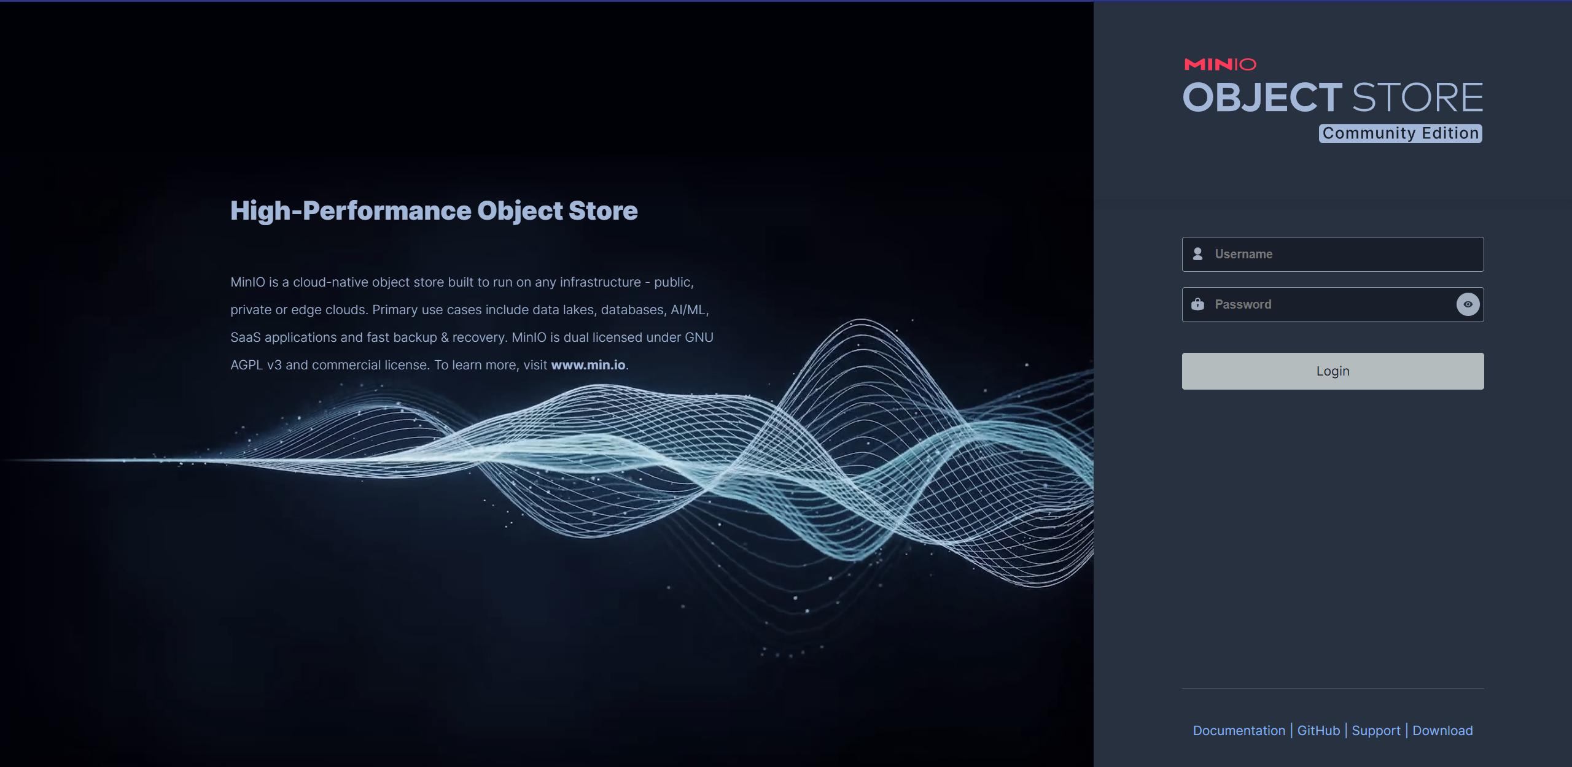Open the Documentation link
Viewport: 1572px width, 767px height.
(1239, 730)
